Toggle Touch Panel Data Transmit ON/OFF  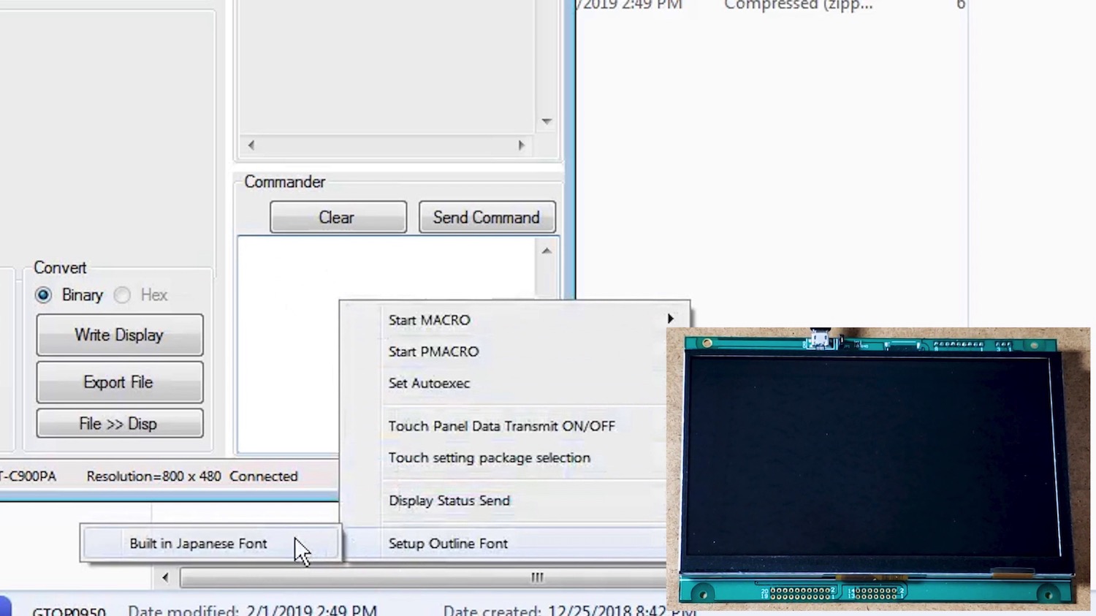501,426
